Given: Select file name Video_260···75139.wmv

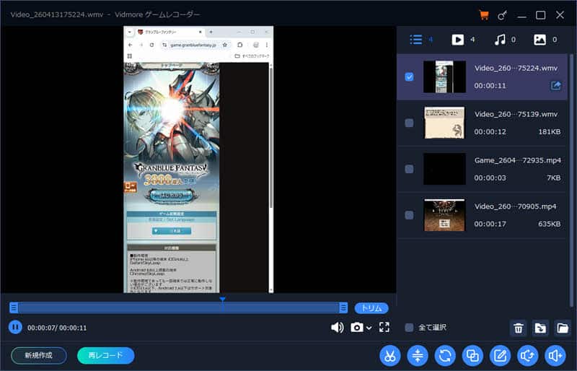Looking at the screenshot, I should coord(516,114).
